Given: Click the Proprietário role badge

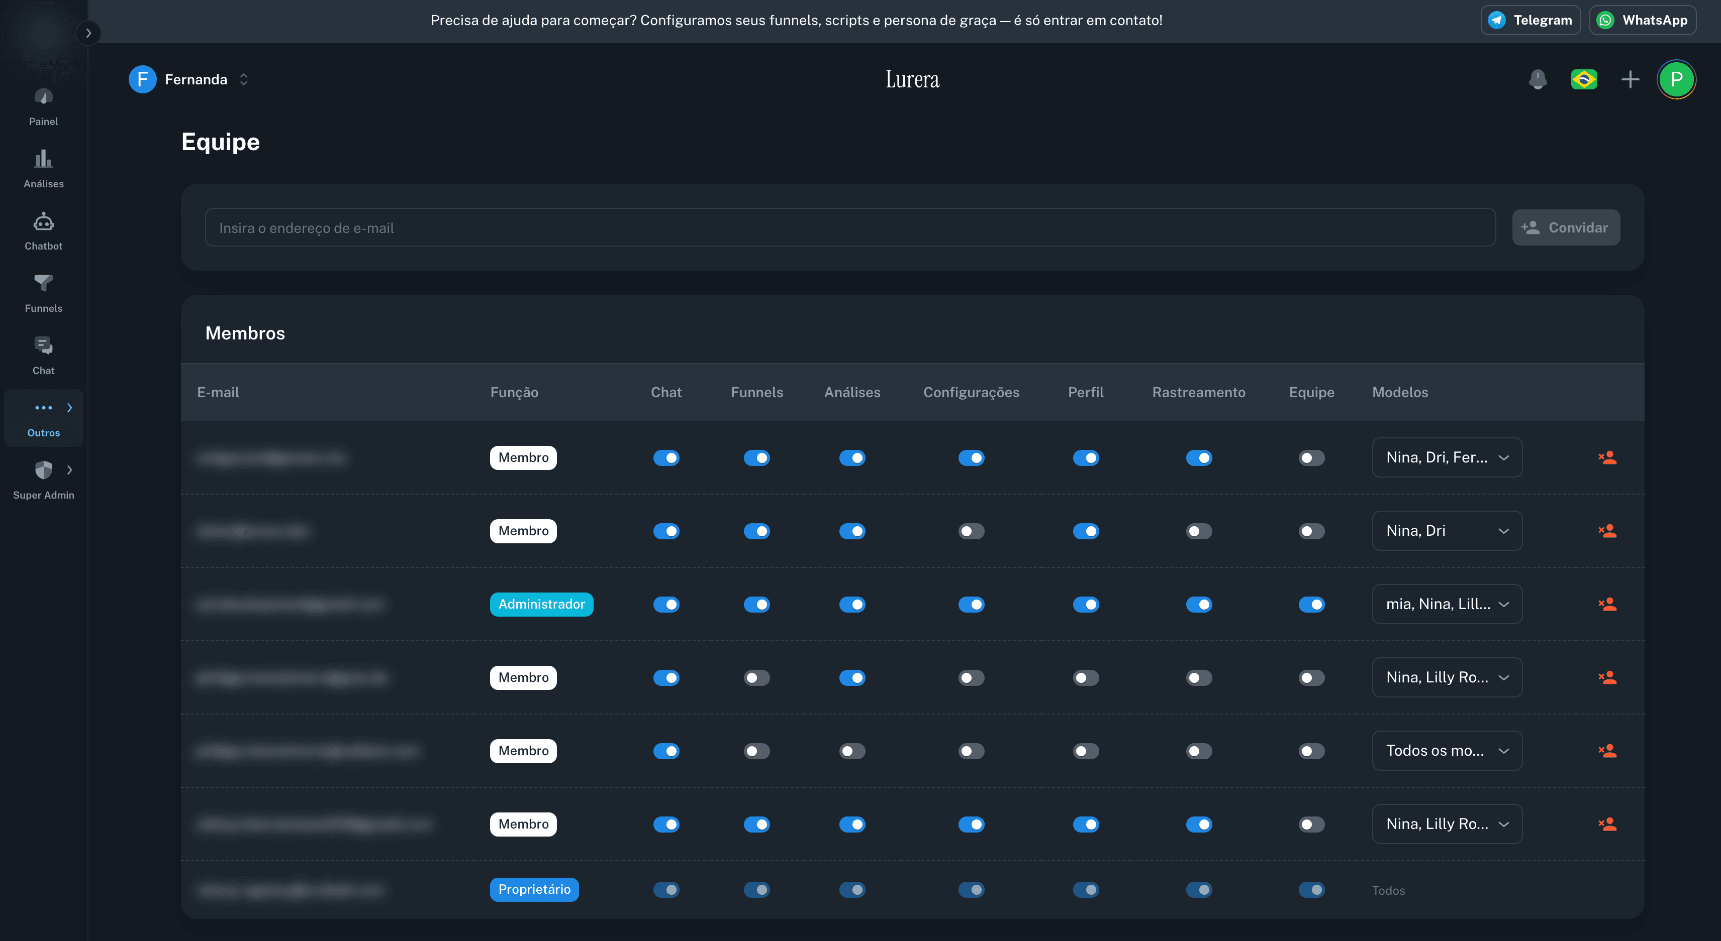Looking at the screenshot, I should (x=534, y=890).
